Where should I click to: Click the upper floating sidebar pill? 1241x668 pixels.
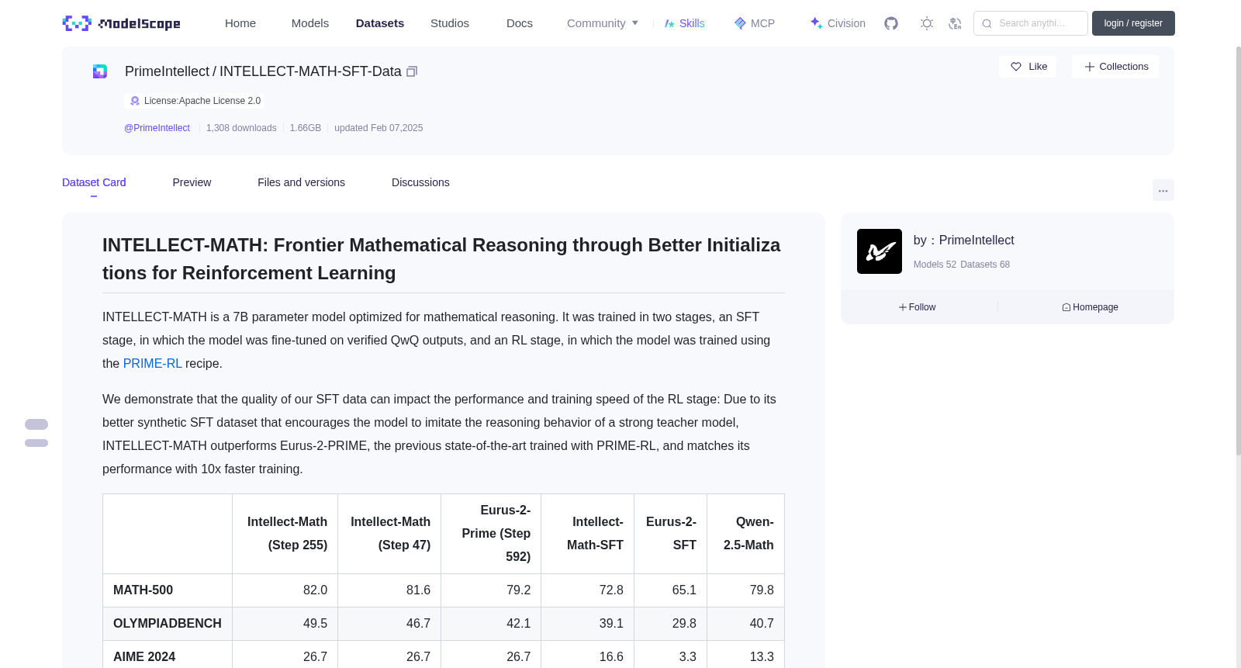coord(36,424)
